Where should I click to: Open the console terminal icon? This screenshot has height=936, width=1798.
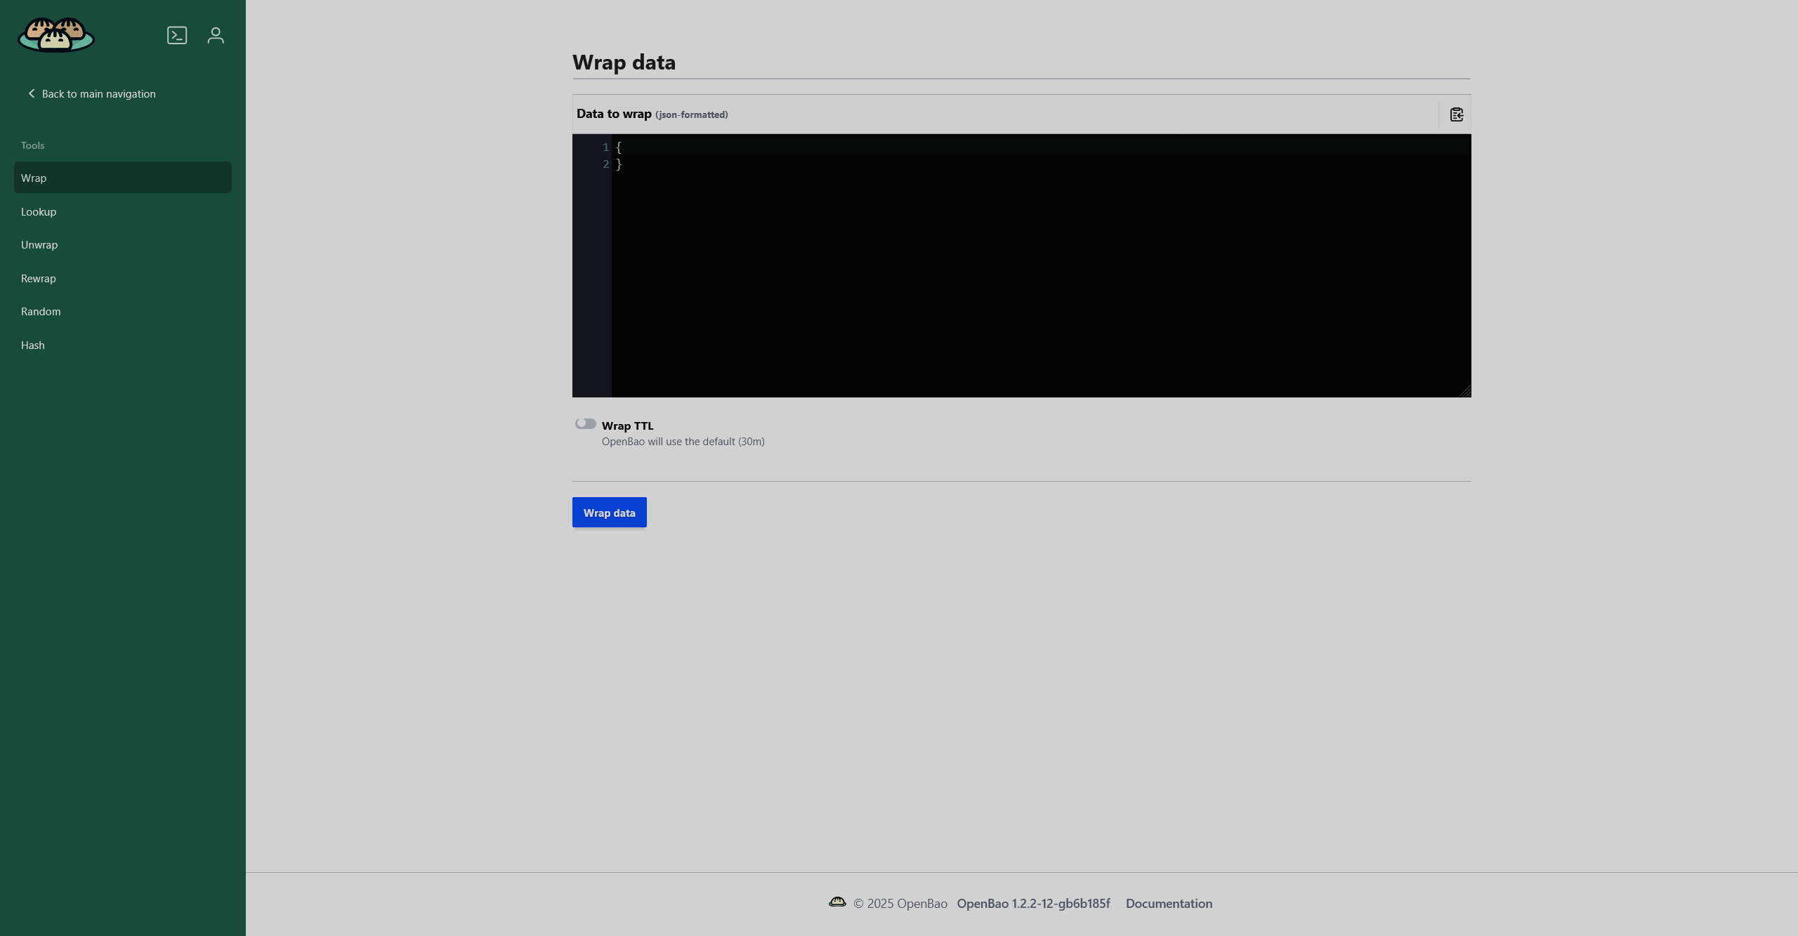coord(177,35)
